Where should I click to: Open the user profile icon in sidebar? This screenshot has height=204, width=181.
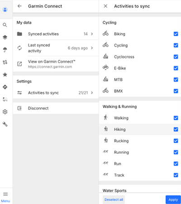click(5, 9)
